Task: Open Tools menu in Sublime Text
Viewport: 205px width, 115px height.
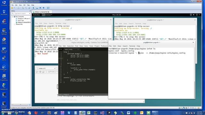Action: (91, 46)
